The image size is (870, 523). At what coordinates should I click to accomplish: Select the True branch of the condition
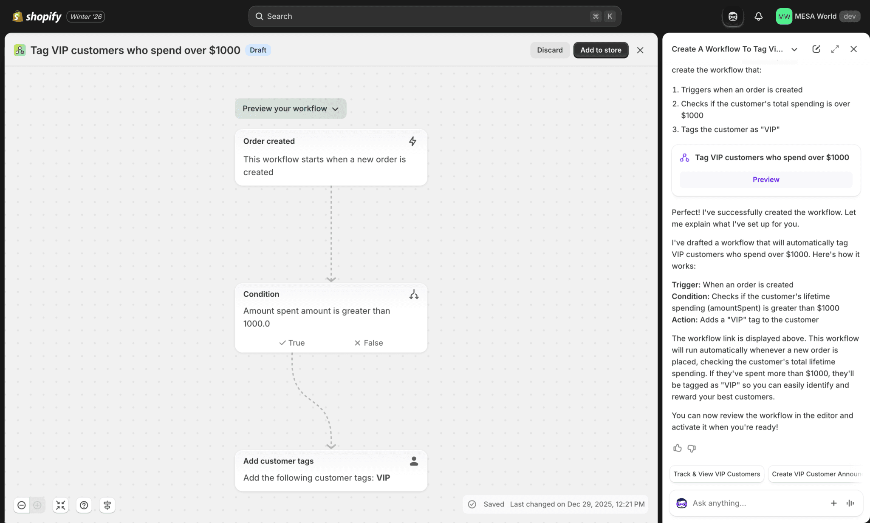point(291,342)
